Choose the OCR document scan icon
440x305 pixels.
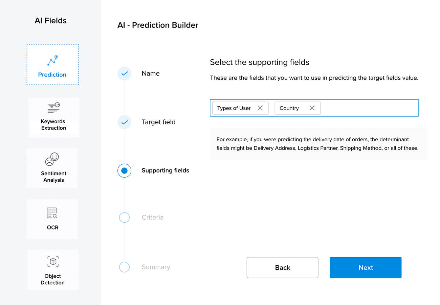click(x=52, y=213)
